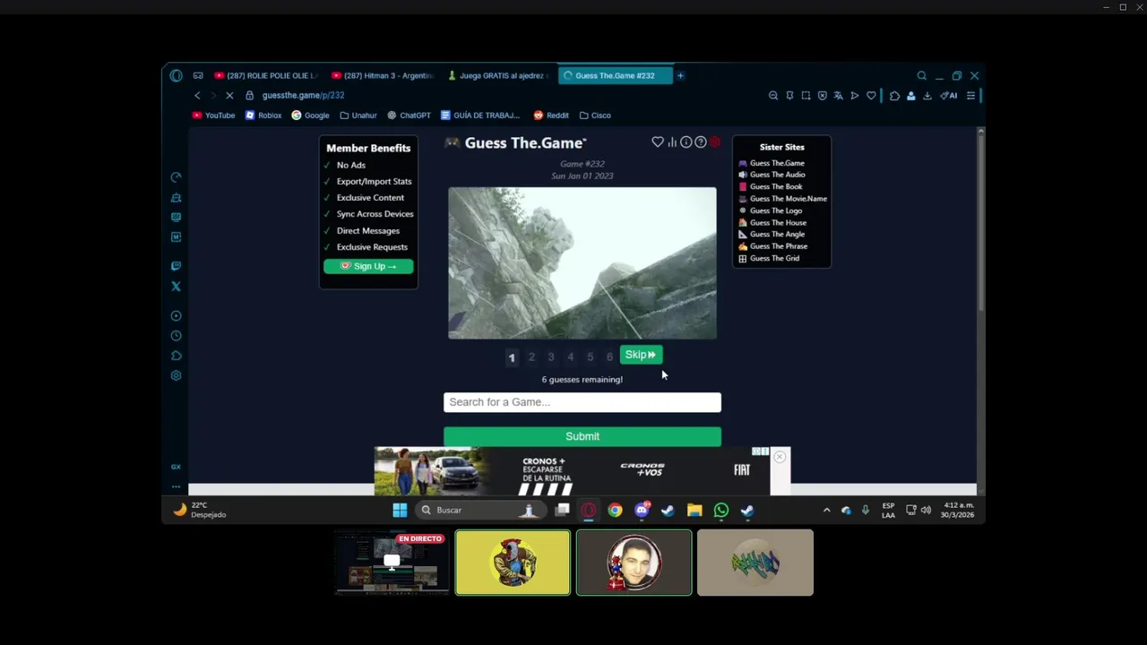Image resolution: width=1147 pixels, height=645 pixels.
Task: Stop page loading with the X button
Action: pos(229,96)
